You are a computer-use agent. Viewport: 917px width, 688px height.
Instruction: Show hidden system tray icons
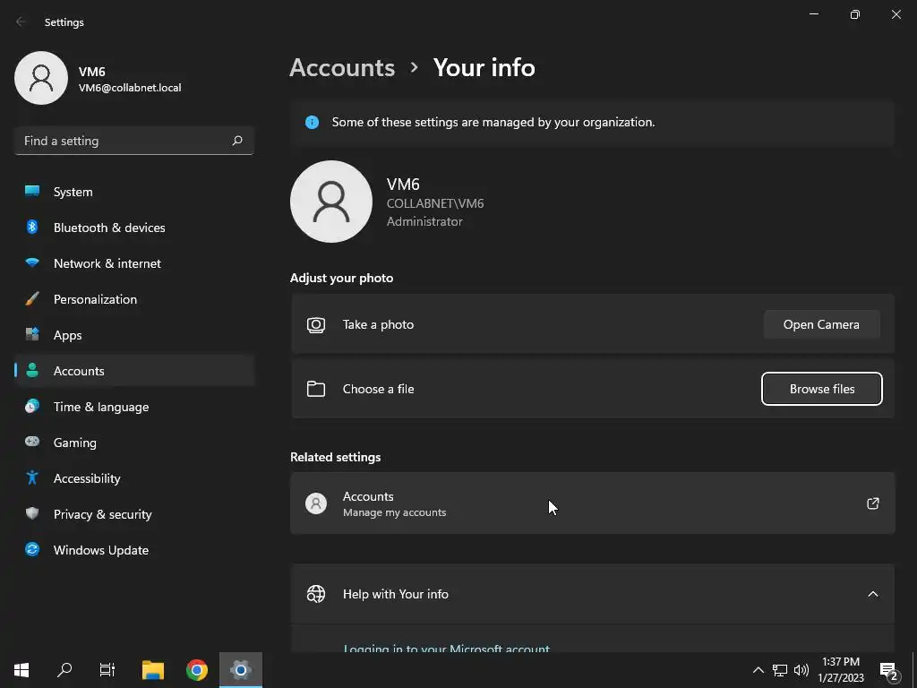(x=758, y=670)
